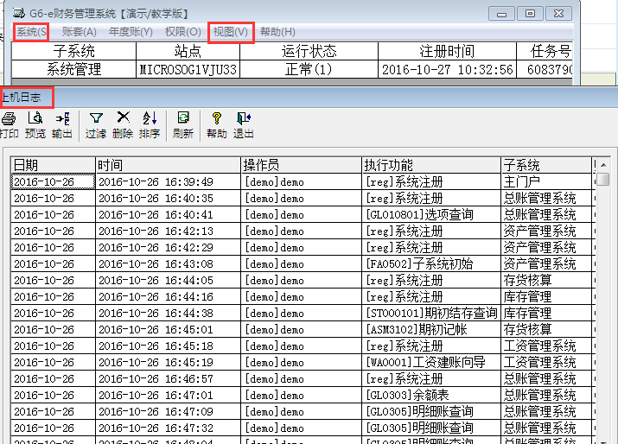Click the 时间 column header
Viewport: 618px width, 444px height.
pos(169,165)
